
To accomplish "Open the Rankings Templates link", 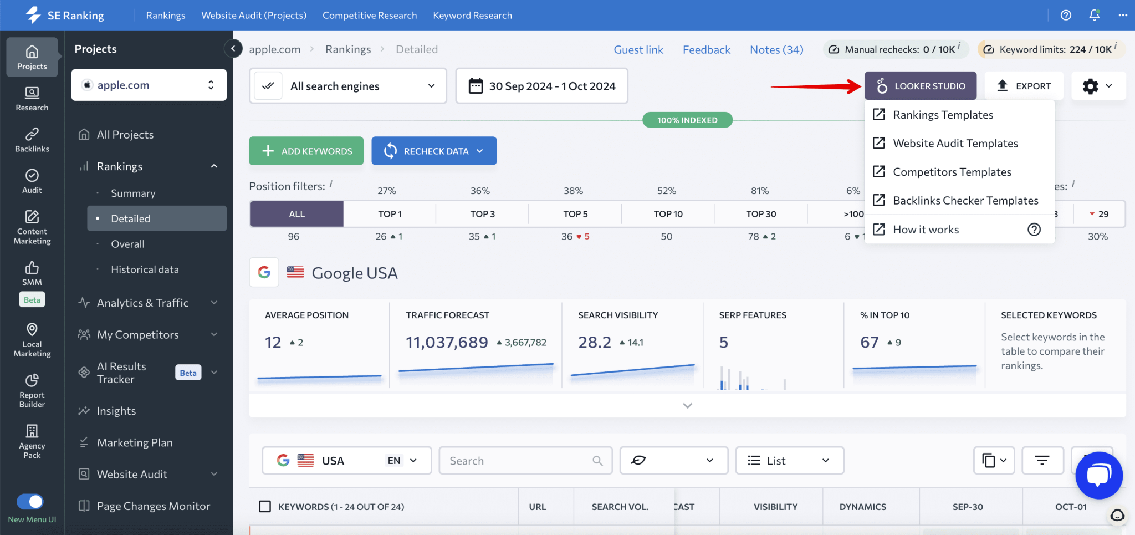I will (x=944, y=114).
